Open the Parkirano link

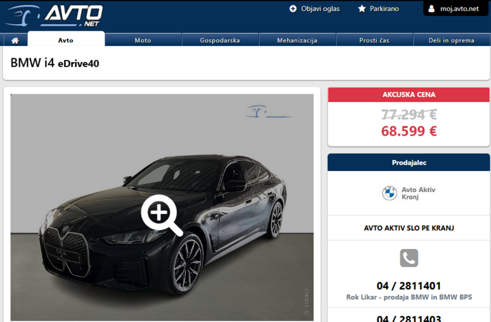click(x=384, y=9)
